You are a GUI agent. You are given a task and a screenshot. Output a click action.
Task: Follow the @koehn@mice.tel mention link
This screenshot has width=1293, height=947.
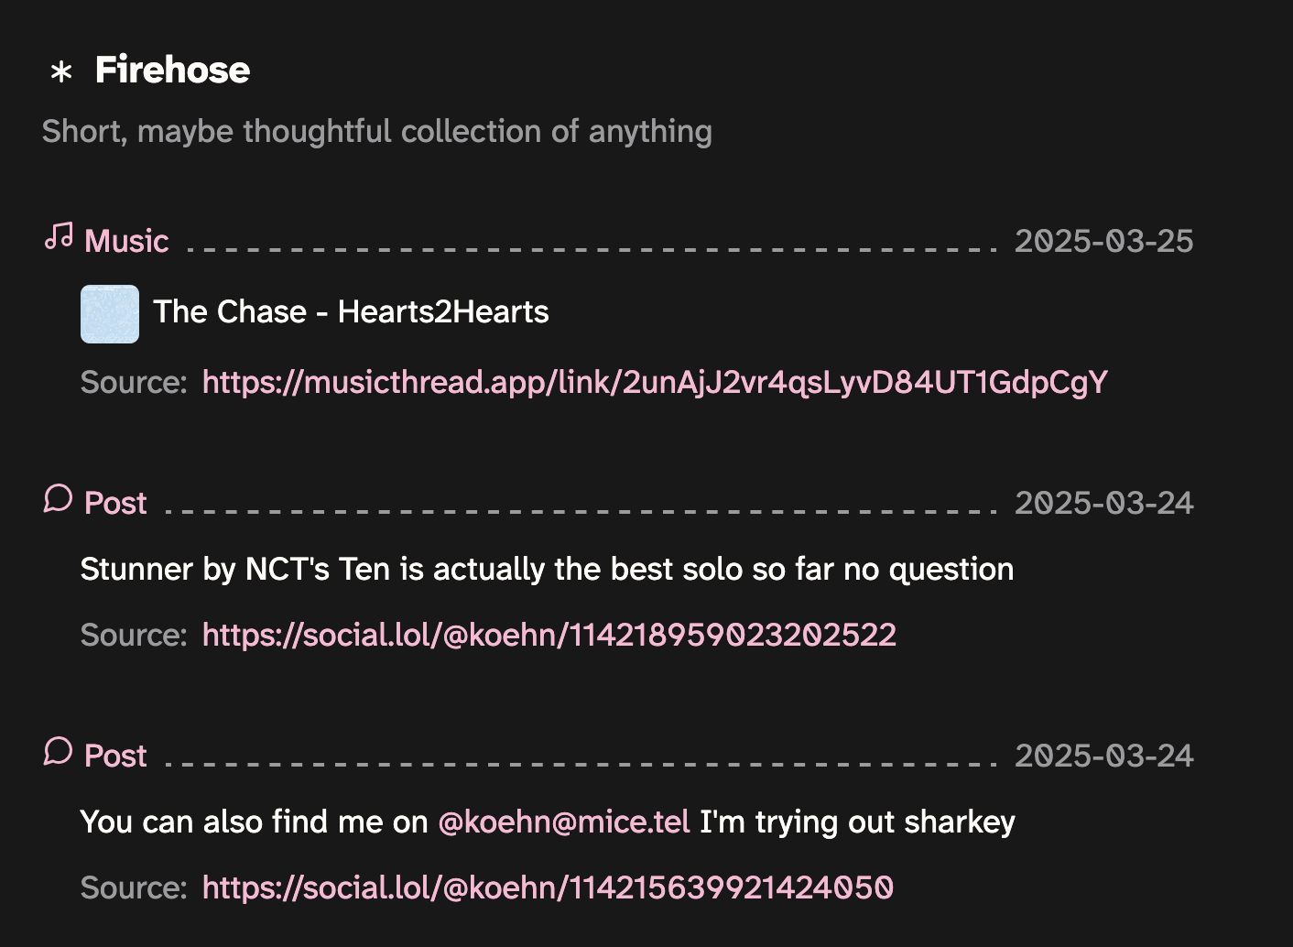point(564,822)
